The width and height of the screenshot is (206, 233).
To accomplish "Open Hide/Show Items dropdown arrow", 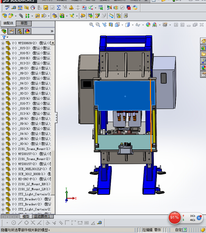I will (143, 25).
